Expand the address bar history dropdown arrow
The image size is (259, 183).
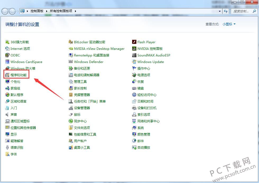coord(220,11)
